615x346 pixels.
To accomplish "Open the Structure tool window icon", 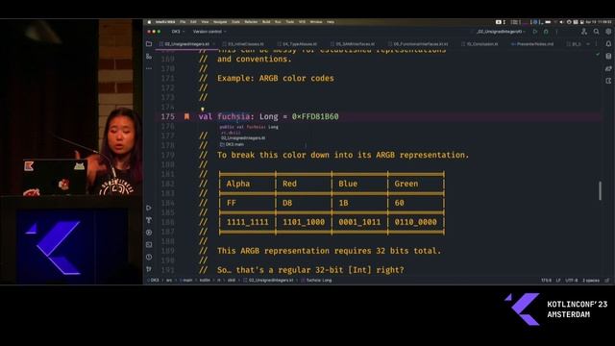I will click(x=149, y=57).
